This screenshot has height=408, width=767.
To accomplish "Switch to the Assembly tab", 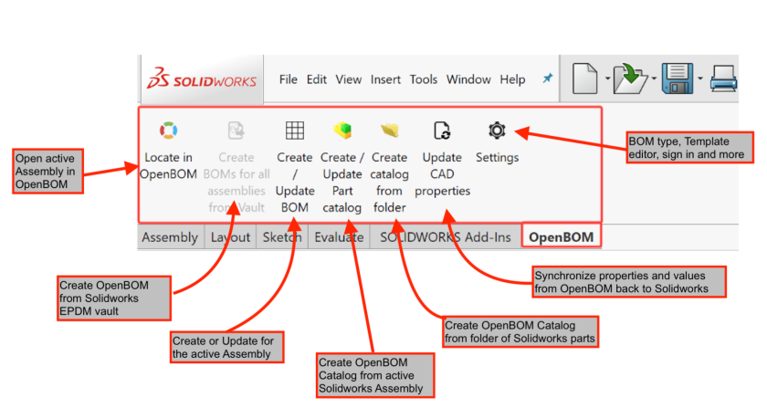I will click(170, 237).
